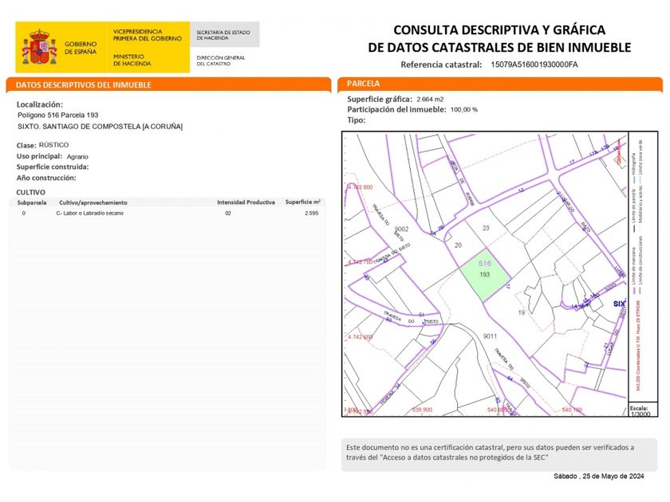Click the "Cultivo/aprovechamiento" column header

click(93, 202)
